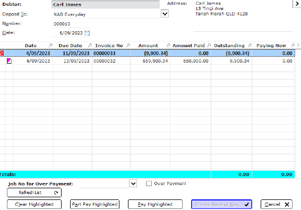Image resolution: width=301 pixels, height=210 pixels.
Task: Click due date 13/09/2023 cell
Action: tap(72, 61)
